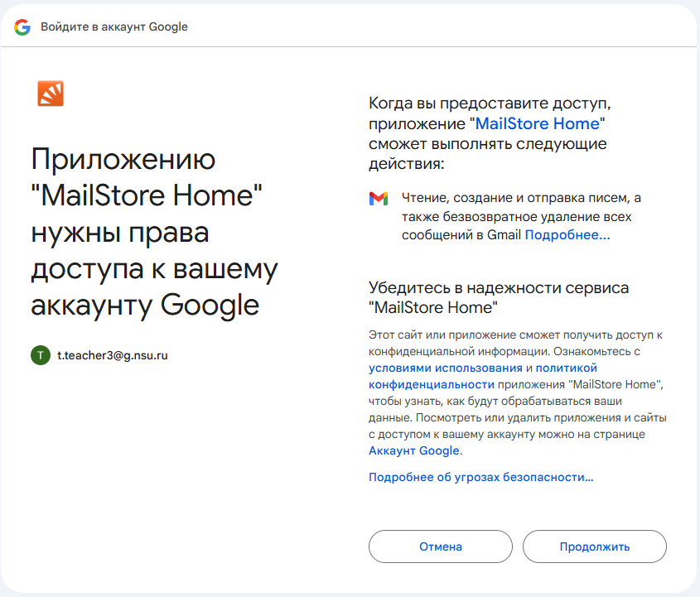This screenshot has width=700, height=597.
Task: Click the main heading about MailStore Home rights
Action: pos(154,232)
